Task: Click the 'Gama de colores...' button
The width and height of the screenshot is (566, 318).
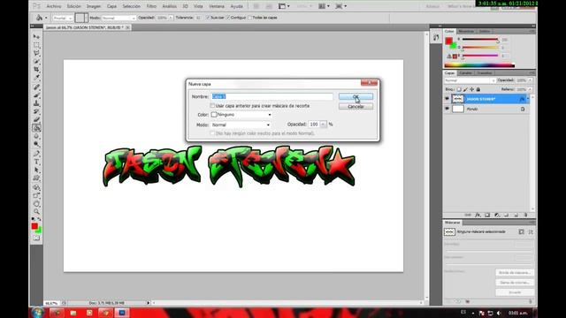Action: tap(515, 283)
